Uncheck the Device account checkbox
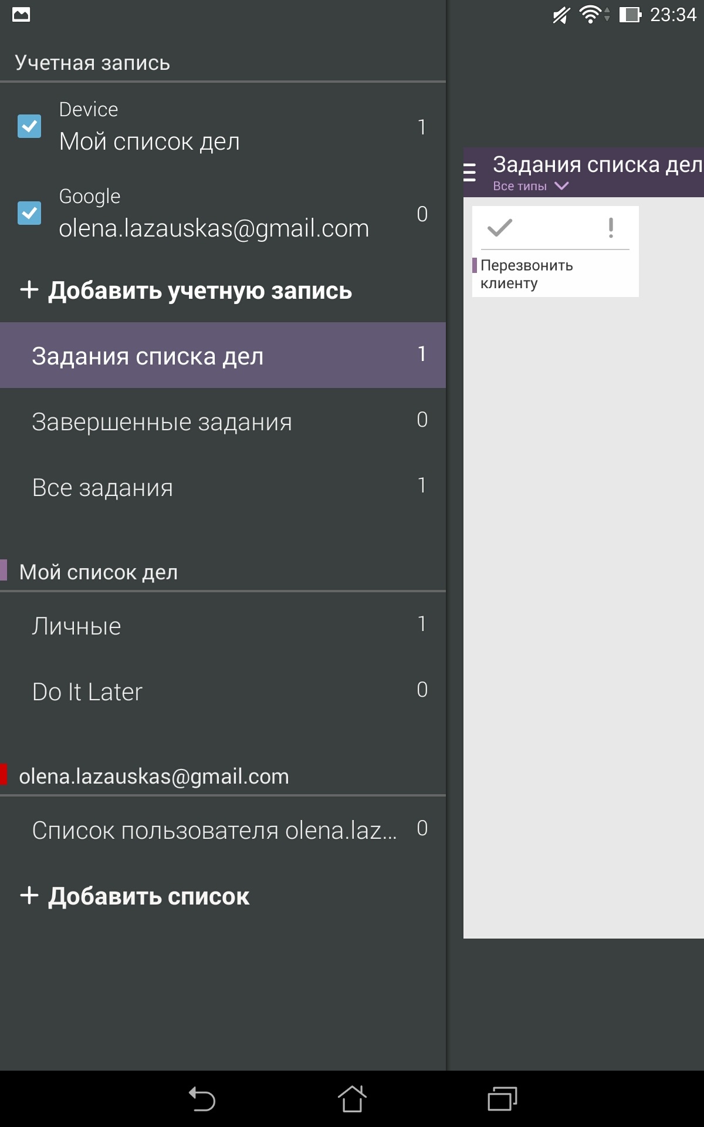 click(x=29, y=126)
